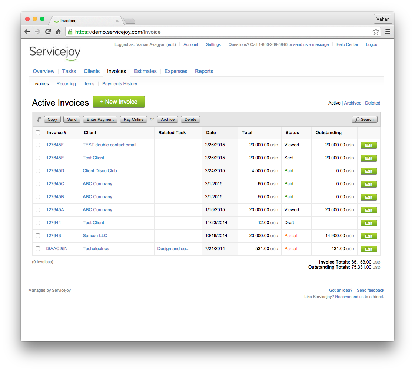Screen dimensions: 415x371
Task: Switch to the Tasks tab
Action: [69, 71]
